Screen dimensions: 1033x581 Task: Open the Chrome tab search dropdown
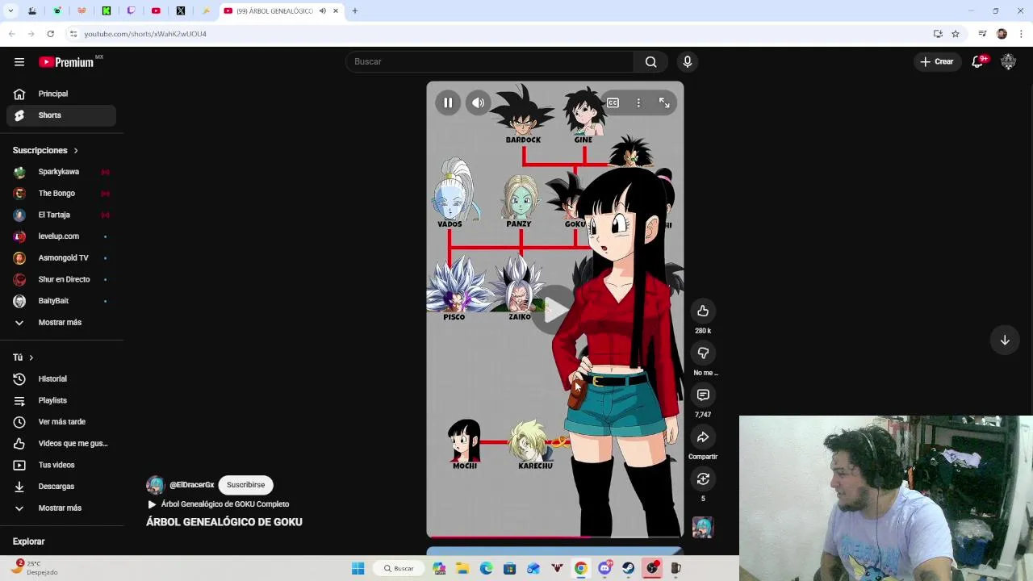pyautogui.click(x=10, y=10)
